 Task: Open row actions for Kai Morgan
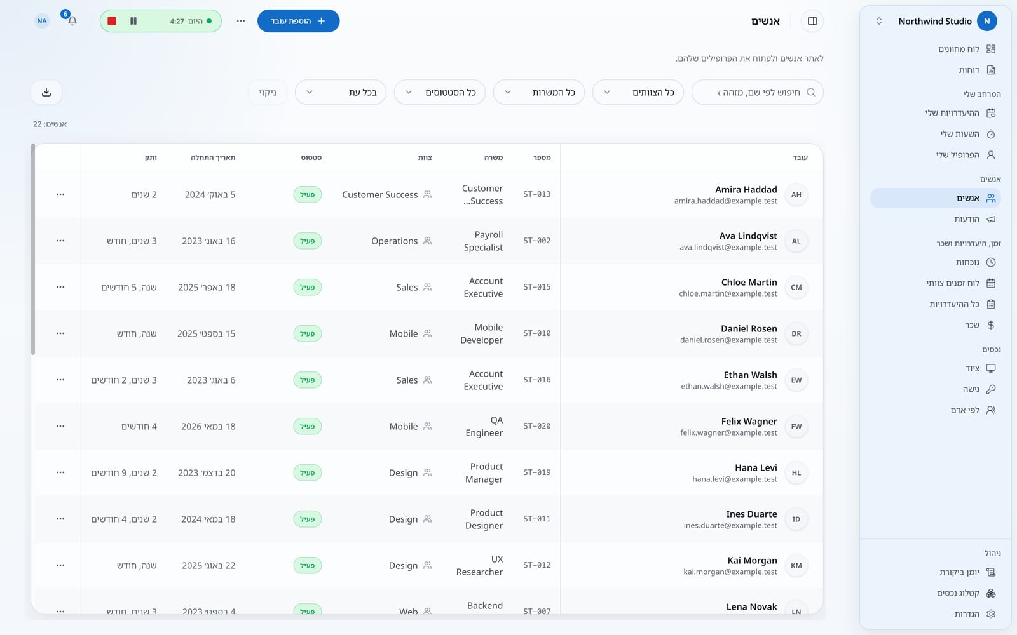60,565
